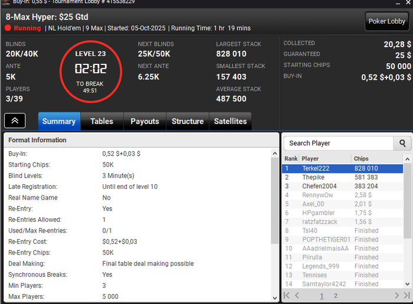Jump to last page of player list
The image size is (413, 304).
click(407, 296)
